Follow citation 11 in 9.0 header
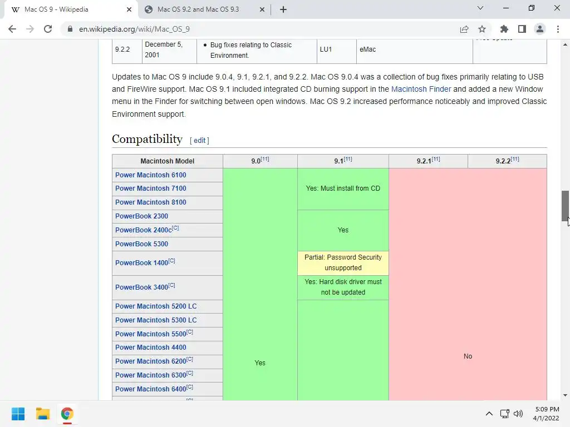This screenshot has height=427, width=570. click(x=265, y=159)
